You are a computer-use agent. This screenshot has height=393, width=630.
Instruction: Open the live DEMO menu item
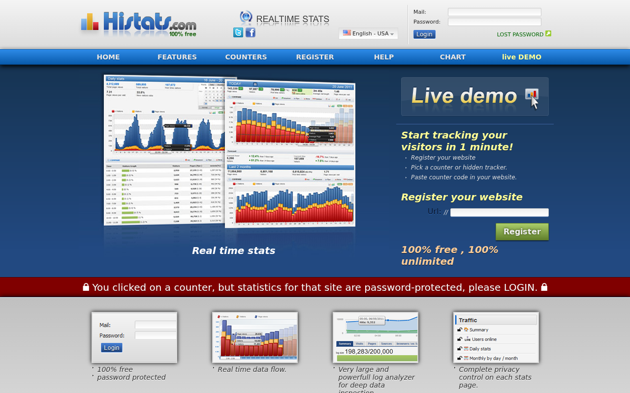(522, 57)
